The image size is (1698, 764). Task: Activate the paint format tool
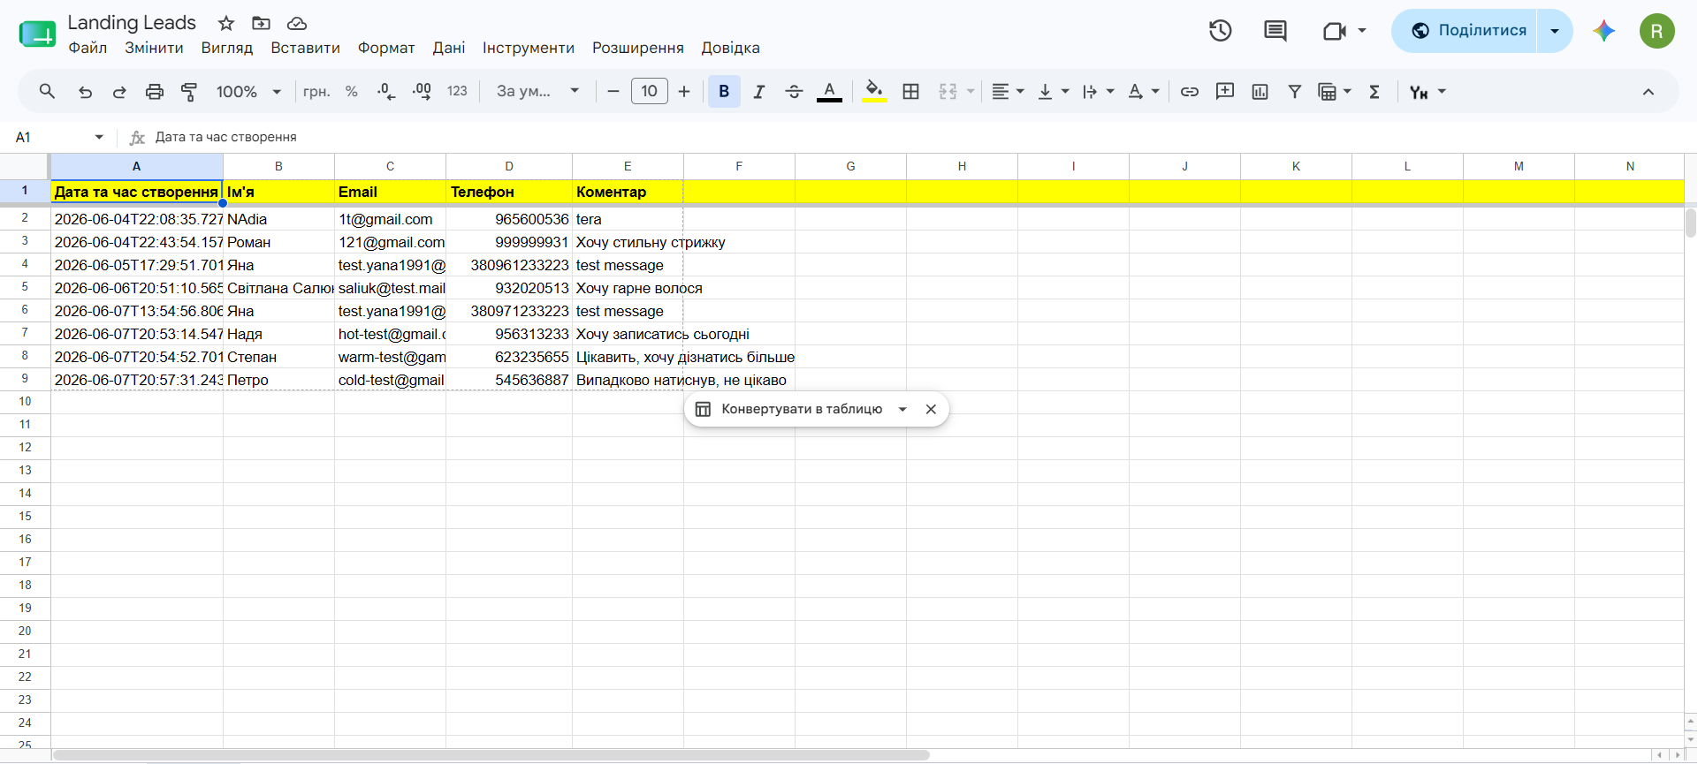click(189, 91)
